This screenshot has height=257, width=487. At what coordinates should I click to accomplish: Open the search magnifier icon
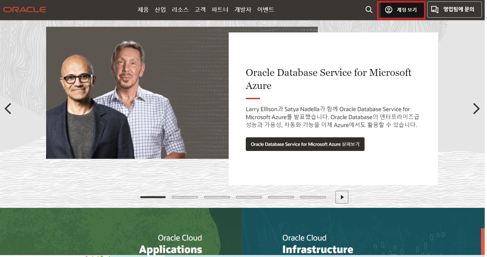(x=369, y=10)
